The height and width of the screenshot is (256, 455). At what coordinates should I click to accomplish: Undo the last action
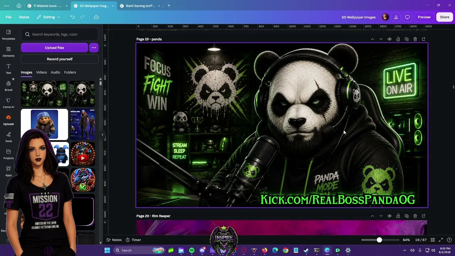(73, 17)
